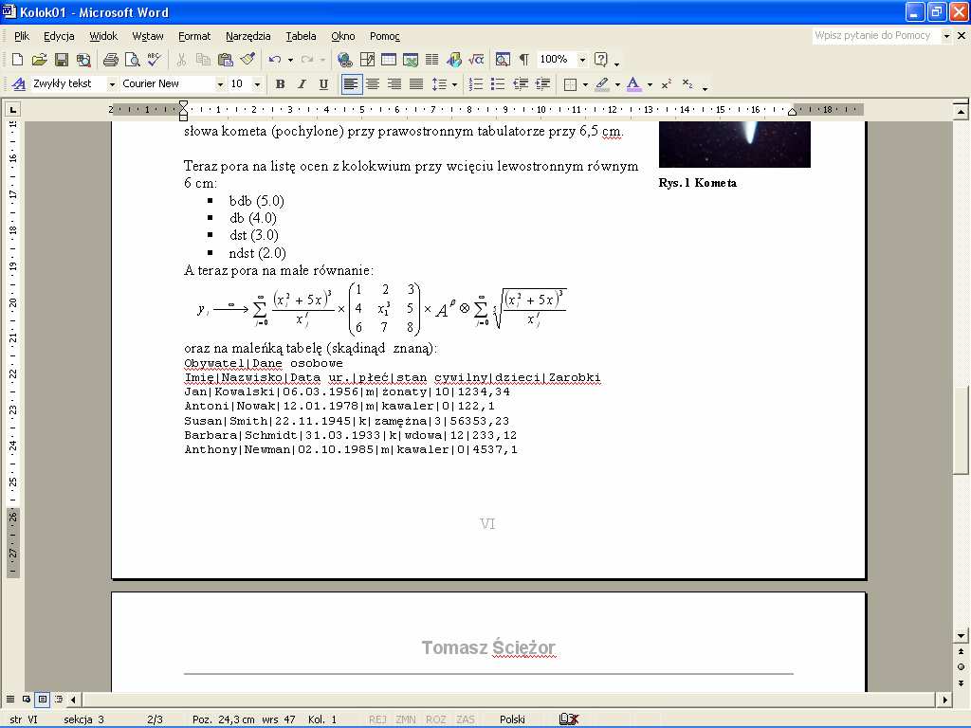Type a question in Wpisz pytanie do Pomocy
The height and width of the screenshot is (728, 971).
(x=875, y=35)
